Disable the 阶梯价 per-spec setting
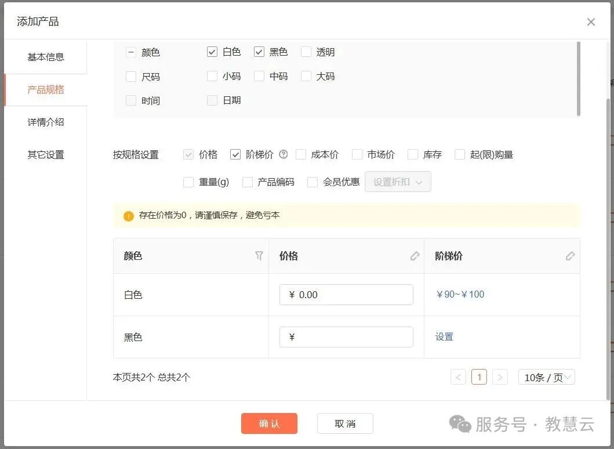The height and width of the screenshot is (449, 614). click(235, 154)
